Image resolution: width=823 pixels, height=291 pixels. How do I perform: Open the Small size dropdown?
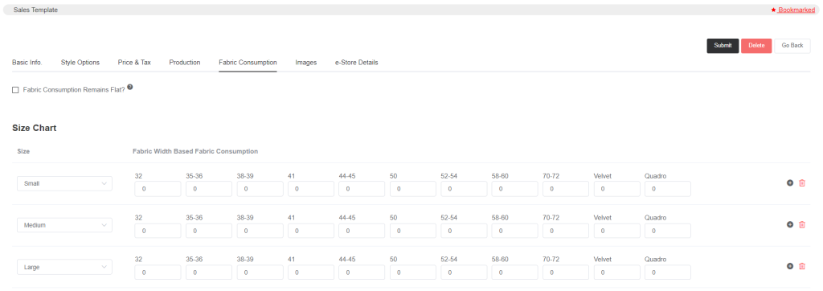coord(64,183)
